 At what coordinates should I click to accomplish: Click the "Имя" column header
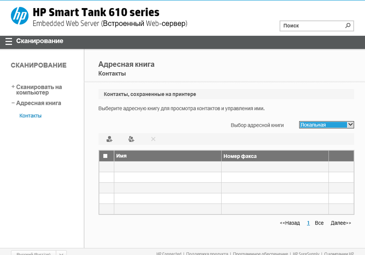[x=122, y=156]
